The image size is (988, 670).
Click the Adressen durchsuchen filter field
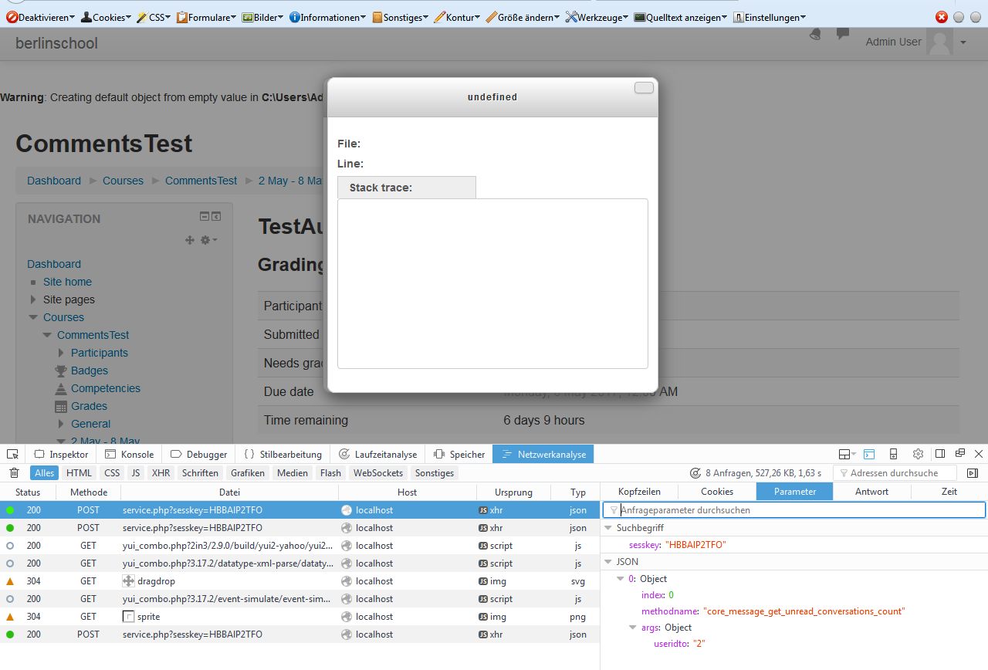pyautogui.click(x=895, y=472)
